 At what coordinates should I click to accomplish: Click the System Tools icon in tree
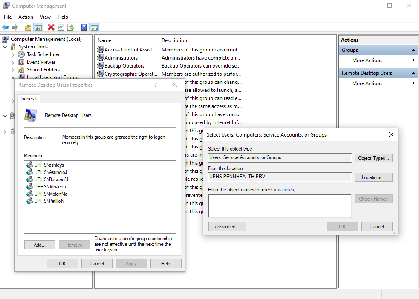[x=13, y=47]
